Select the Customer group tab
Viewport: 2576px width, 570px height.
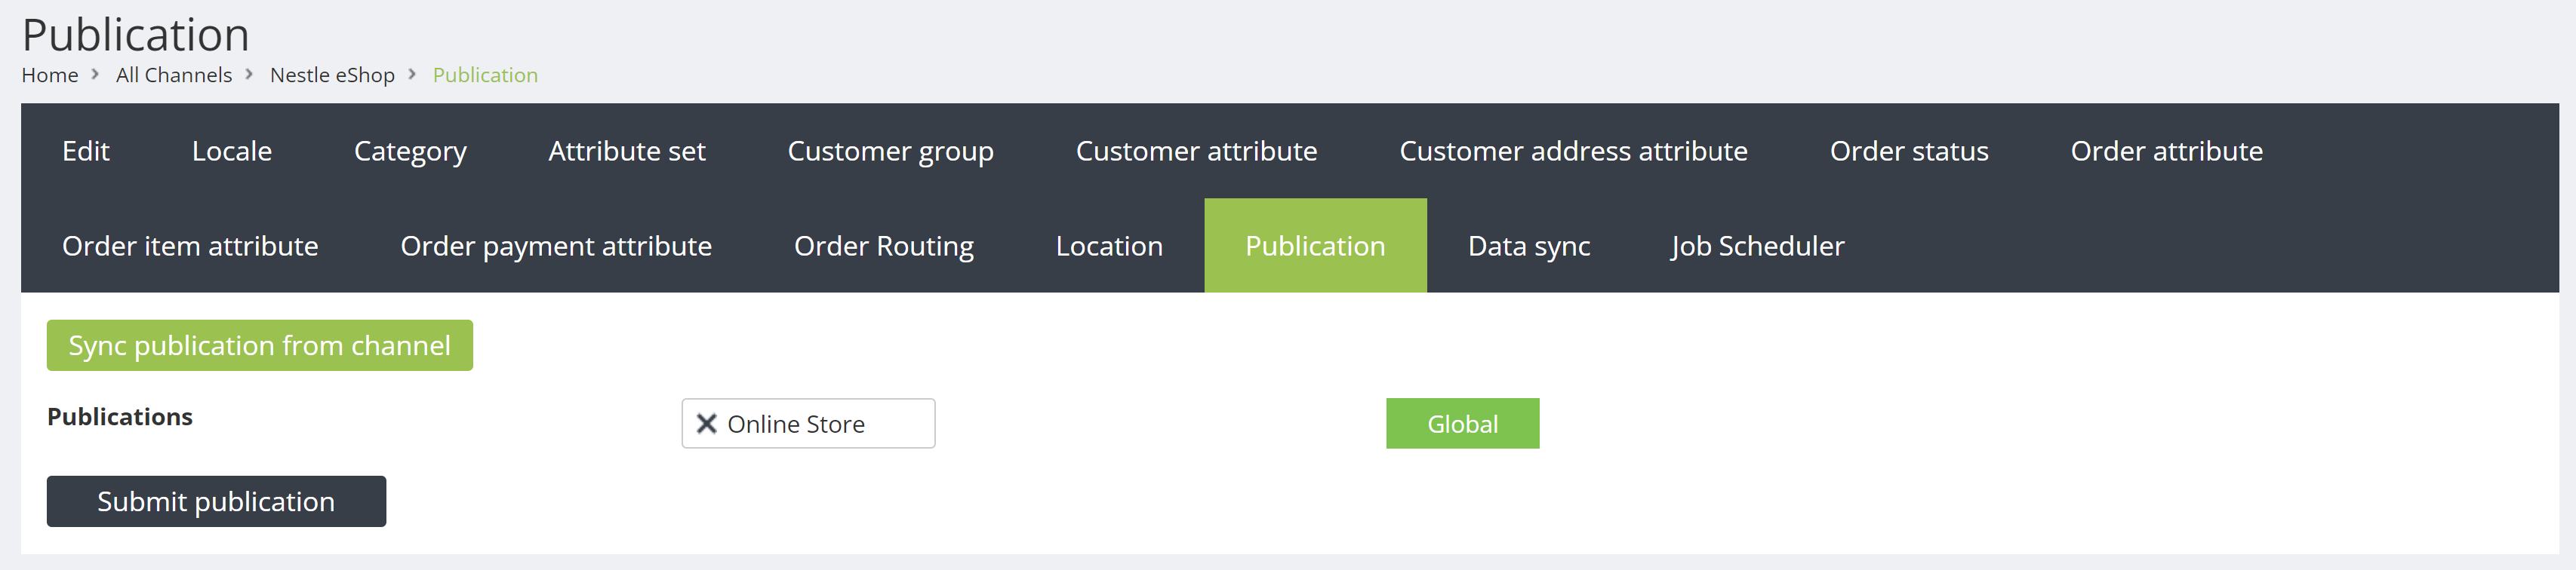point(891,151)
